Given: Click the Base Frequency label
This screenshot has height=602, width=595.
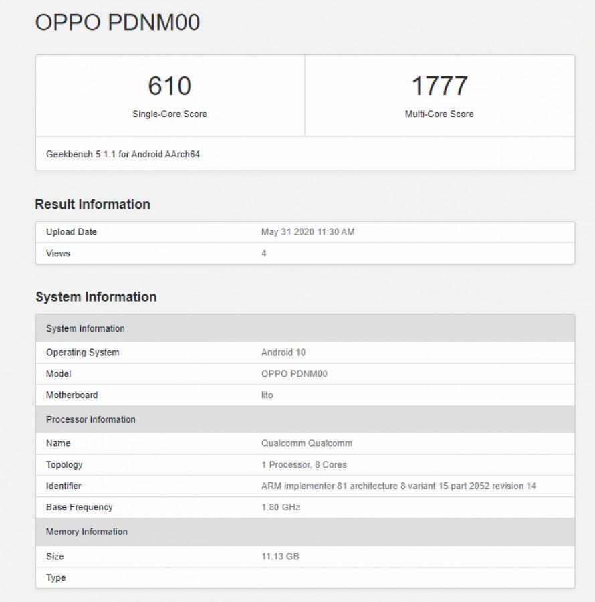Looking at the screenshot, I should 79,507.
